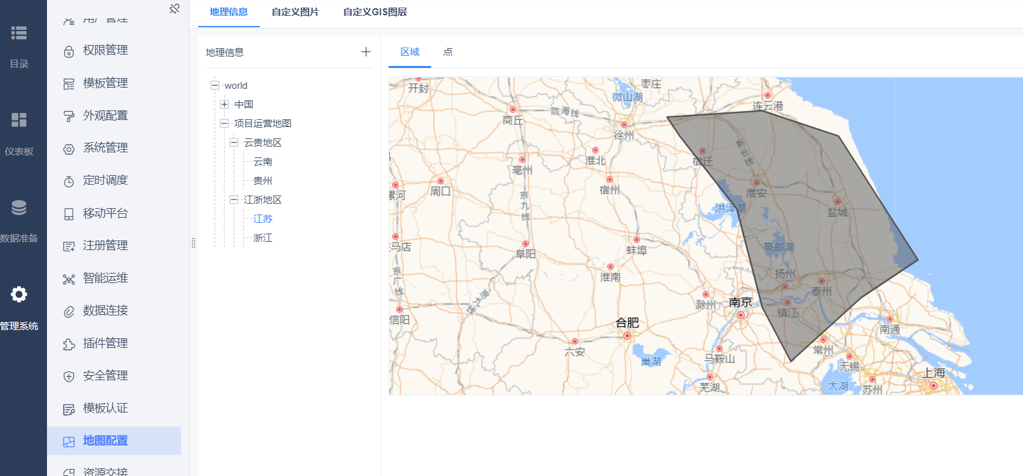The height and width of the screenshot is (476, 1023).
Task: Open the 管理系统 gear icon
Action: (19, 294)
